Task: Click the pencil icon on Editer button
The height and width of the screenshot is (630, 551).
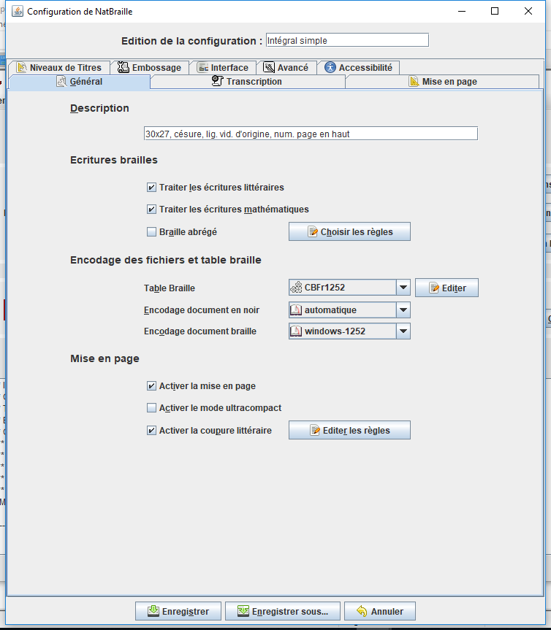Action: click(434, 288)
